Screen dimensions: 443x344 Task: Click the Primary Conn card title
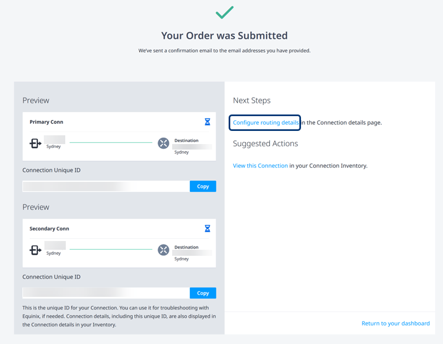tap(47, 122)
